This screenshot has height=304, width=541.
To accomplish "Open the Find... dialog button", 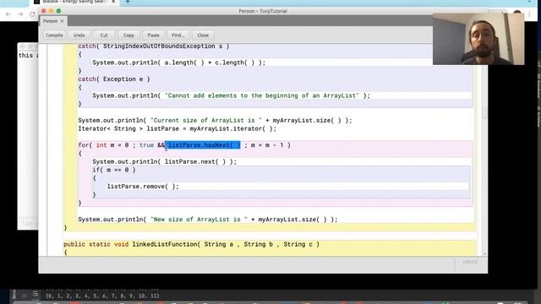I will 178,35.
